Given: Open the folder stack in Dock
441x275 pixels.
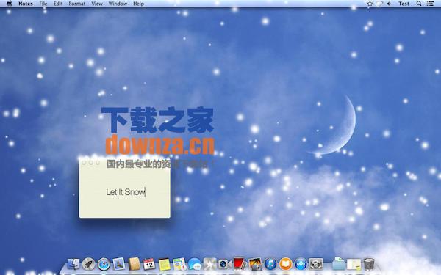Looking at the screenshot, I should click(x=338, y=264).
